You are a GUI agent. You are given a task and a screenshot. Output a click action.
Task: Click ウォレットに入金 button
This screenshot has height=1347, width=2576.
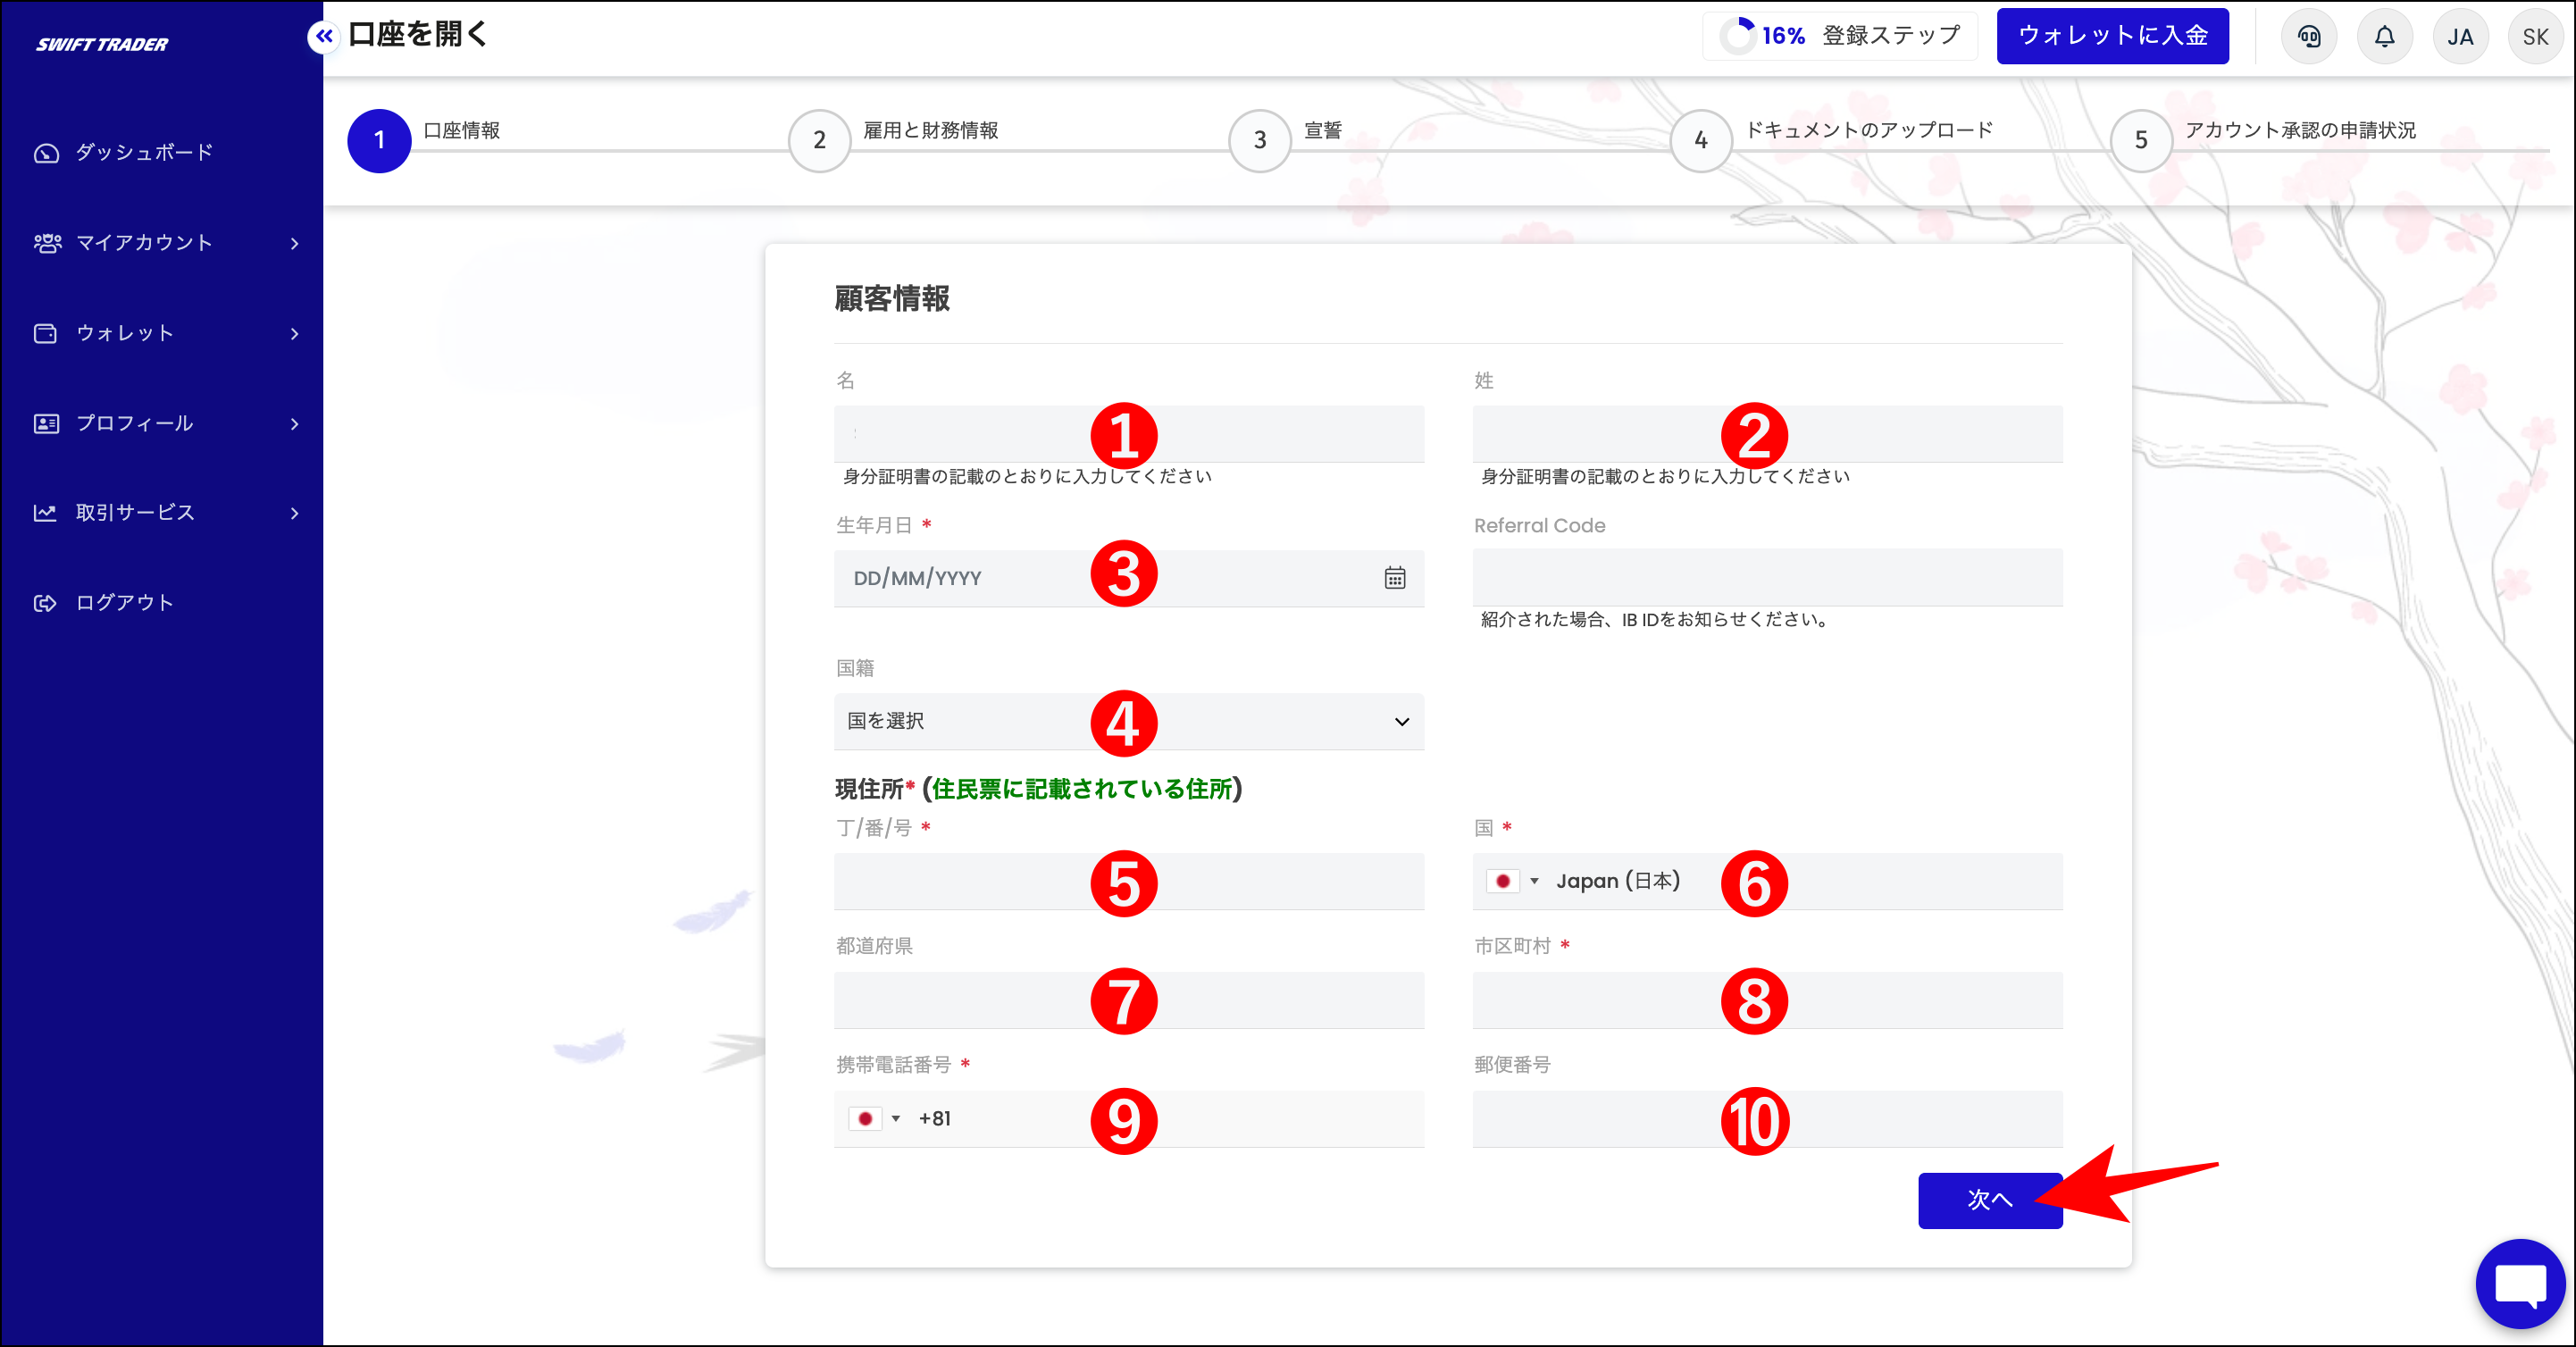tap(2112, 36)
